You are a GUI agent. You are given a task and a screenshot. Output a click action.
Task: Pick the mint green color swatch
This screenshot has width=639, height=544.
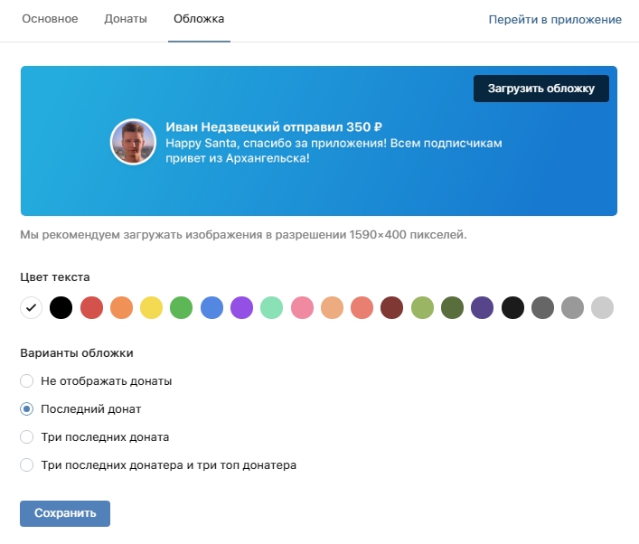271,307
